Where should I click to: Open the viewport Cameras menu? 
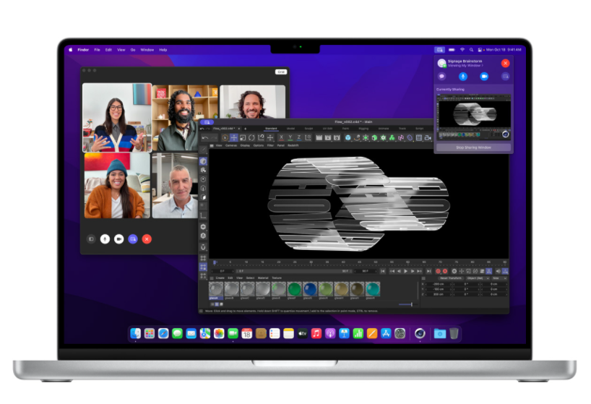point(231,145)
